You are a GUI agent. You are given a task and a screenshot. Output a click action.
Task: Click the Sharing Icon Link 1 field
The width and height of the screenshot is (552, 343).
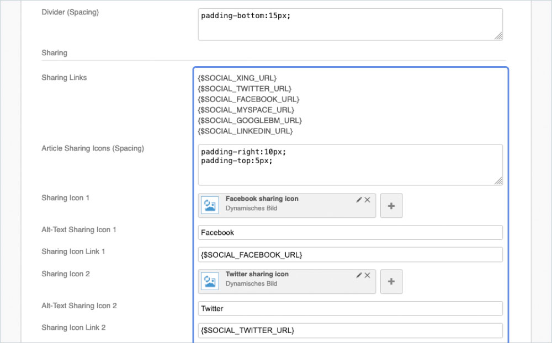click(351, 255)
